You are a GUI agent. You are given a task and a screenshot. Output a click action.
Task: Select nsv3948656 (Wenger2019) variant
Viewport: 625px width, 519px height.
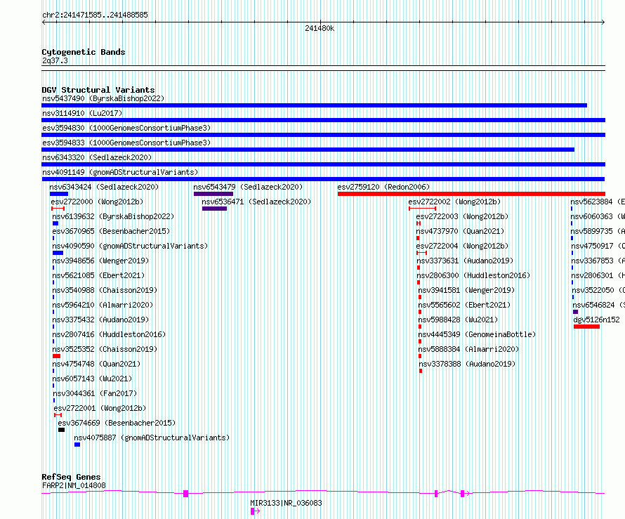(100, 261)
